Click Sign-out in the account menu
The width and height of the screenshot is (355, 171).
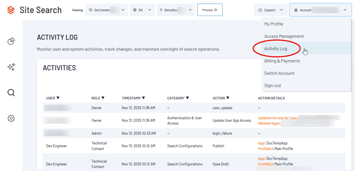[x=272, y=86]
